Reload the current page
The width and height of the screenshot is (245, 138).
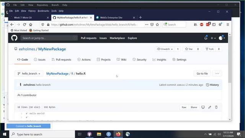(24, 25)
